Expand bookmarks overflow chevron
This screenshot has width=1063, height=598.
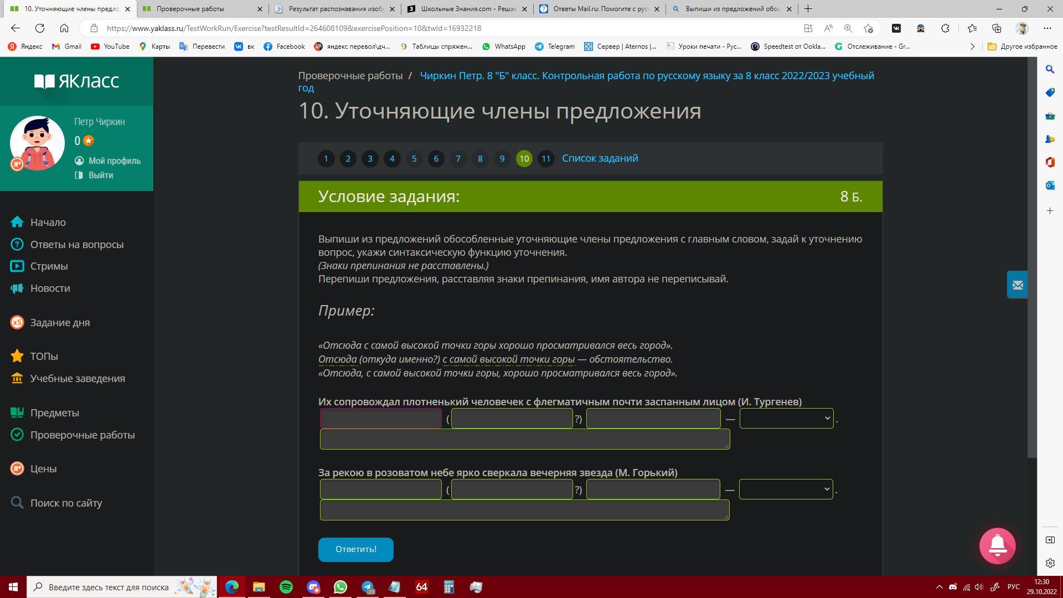click(972, 47)
